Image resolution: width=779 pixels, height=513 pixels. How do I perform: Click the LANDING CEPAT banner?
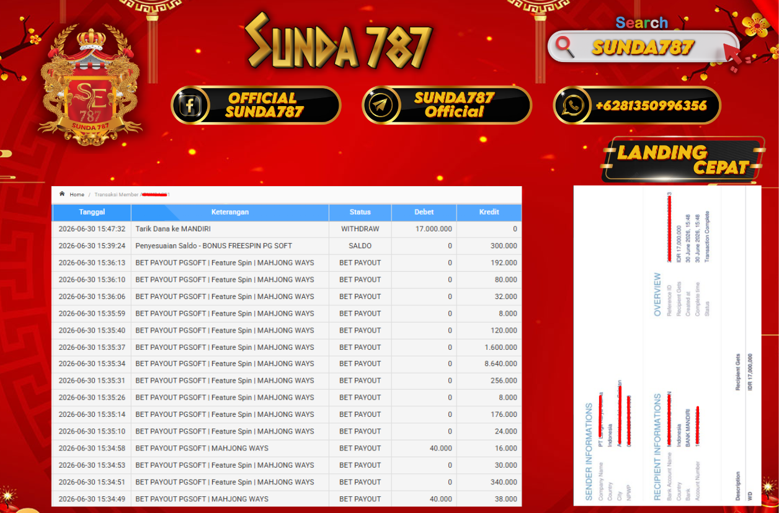pyautogui.click(x=683, y=159)
